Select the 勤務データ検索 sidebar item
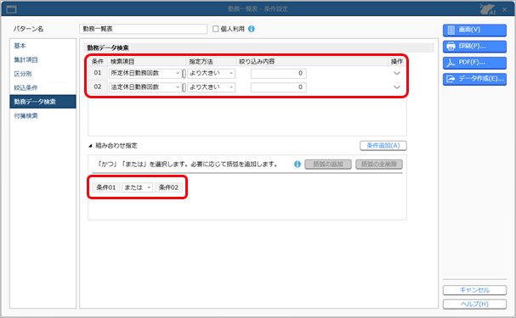 pyautogui.click(x=43, y=102)
